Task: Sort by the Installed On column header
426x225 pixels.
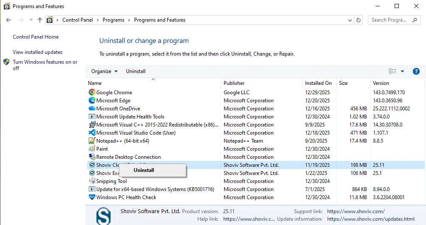Action: pos(318,83)
